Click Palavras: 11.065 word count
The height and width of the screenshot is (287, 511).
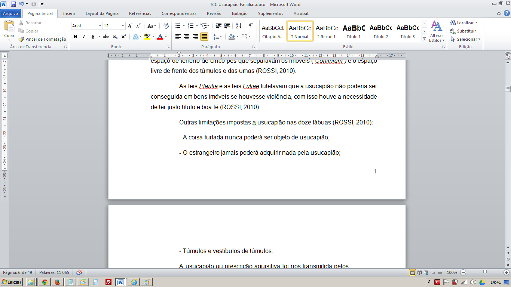pos(54,272)
